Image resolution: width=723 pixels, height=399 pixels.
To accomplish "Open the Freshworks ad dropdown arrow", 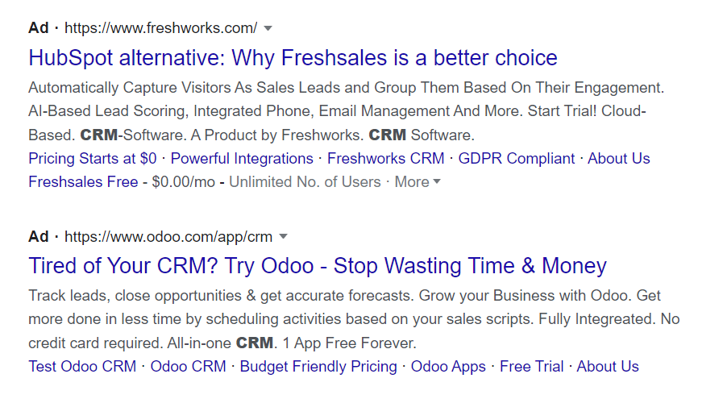I will pos(268,28).
